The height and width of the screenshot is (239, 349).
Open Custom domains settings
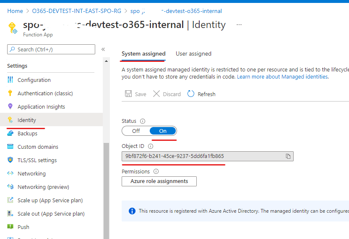point(38,147)
